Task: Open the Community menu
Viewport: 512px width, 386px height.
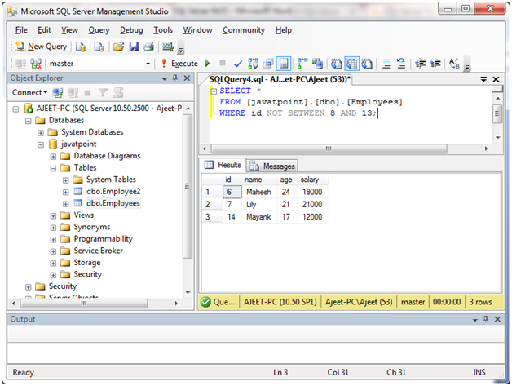Action: click(244, 30)
